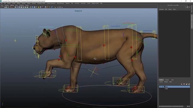Open the viewport Panels menu
Viewport: 193px width, 108px height.
point(27,5)
